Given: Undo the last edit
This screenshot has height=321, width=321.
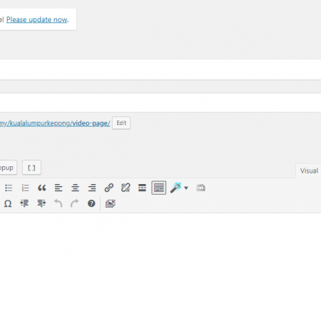Looking at the screenshot, I should (58, 203).
